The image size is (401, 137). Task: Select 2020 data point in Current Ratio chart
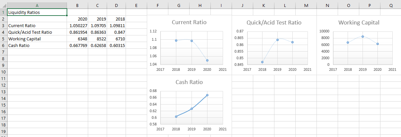pyautogui.click(x=207, y=60)
